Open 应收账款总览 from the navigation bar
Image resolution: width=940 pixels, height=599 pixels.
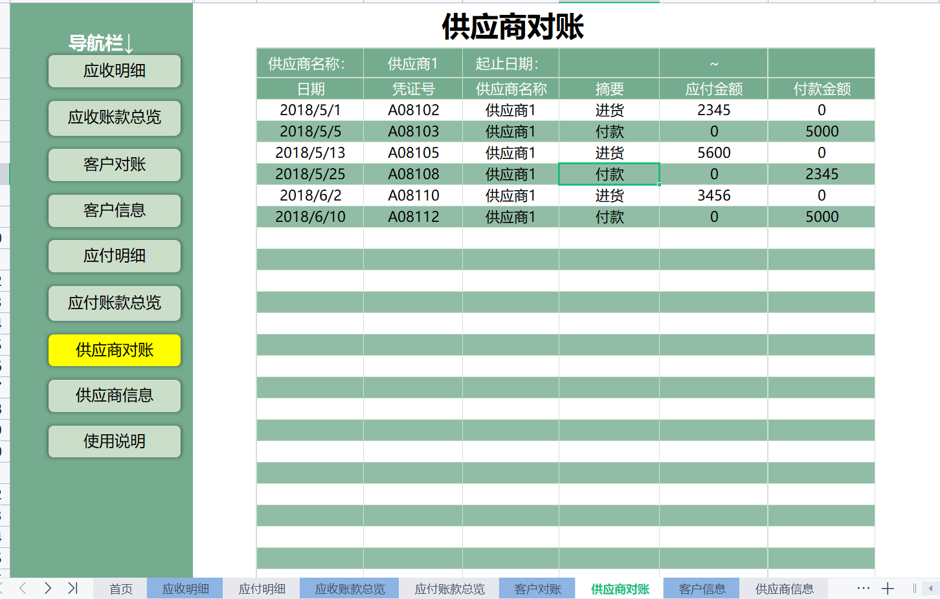click(114, 118)
